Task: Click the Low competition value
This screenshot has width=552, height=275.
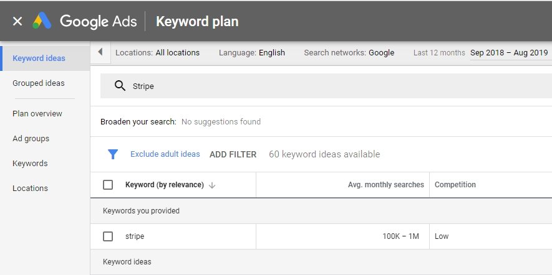Action: tap(442, 236)
